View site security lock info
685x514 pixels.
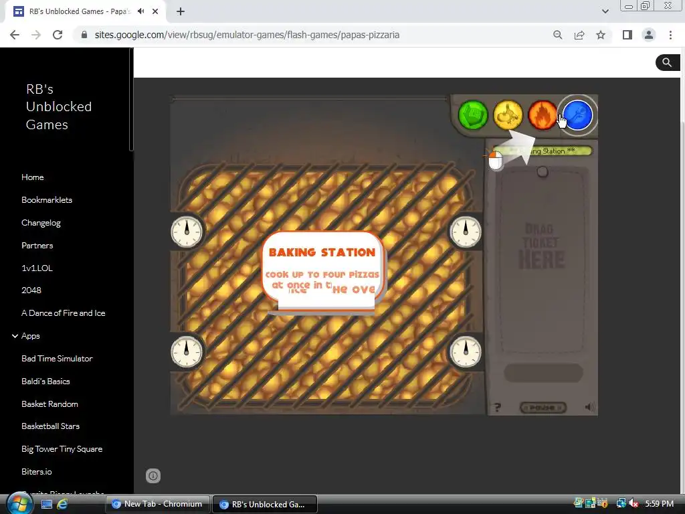(x=84, y=35)
